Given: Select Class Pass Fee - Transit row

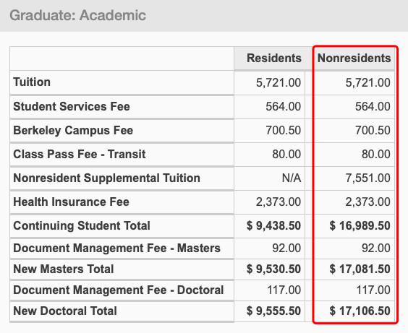Looking at the screenshot, I should 202,155.
